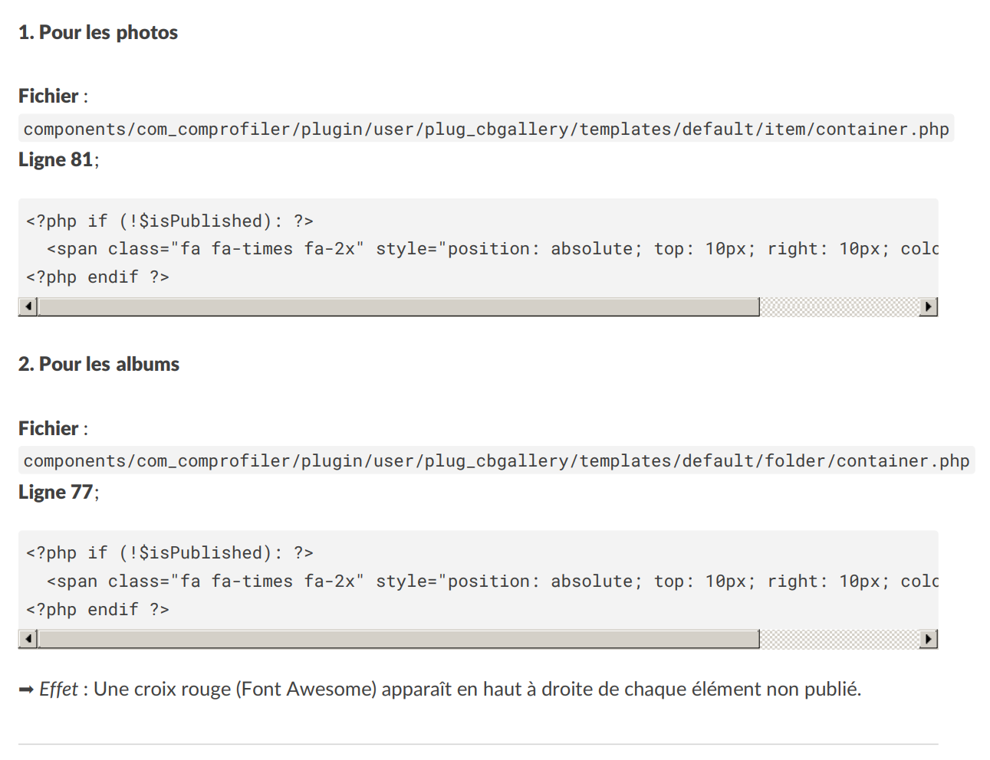Click the italic word "Effet"
990x760 pixels.
click(58, 690)
